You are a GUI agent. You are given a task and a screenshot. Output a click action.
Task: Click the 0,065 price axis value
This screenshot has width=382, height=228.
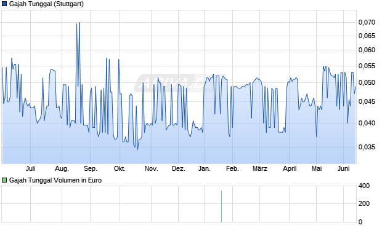click(x=367, y=36)
